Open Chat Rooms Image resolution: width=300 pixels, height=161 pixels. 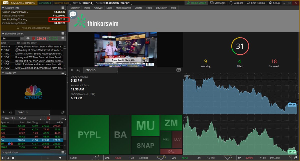256,3
